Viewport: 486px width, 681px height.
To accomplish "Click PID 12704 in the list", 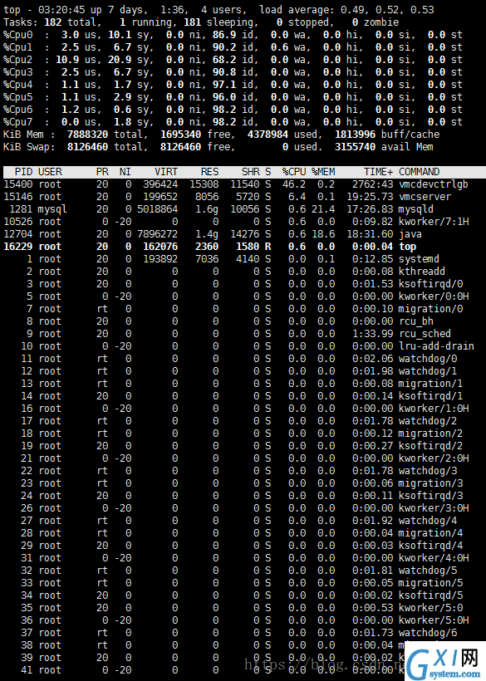I will point(17,234).
